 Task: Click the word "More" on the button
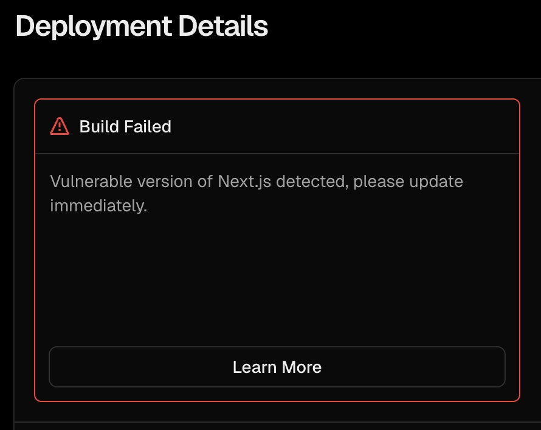[302, 367]
